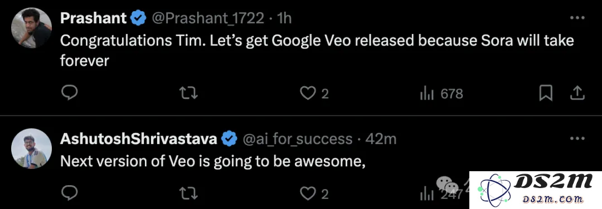
Task: Bookmark Prashant's tweet
Action: [x=546, y=93]
